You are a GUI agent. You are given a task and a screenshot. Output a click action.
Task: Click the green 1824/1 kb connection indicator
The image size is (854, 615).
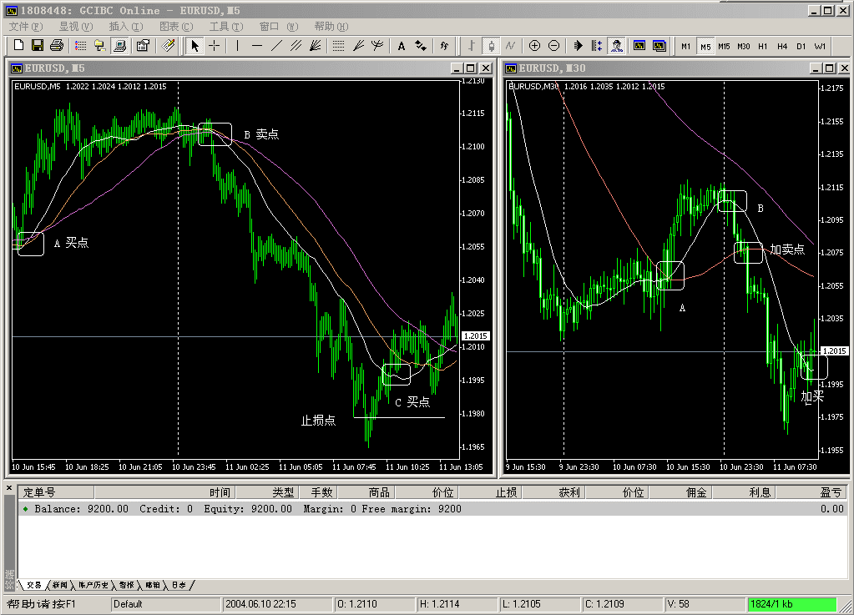792,604
